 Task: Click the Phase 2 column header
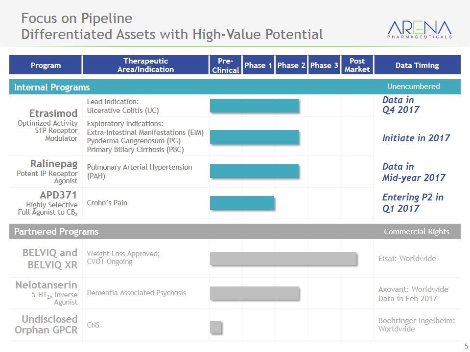pyautogui.click(x=291, y=65)
